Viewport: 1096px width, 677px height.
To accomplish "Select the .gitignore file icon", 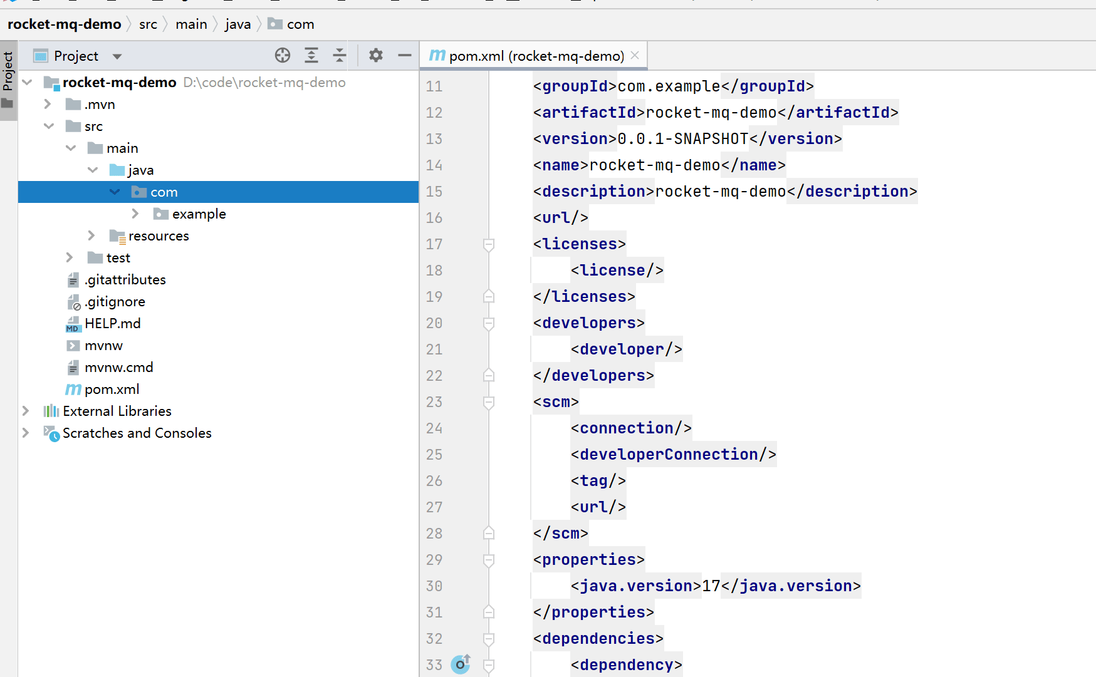I will pos(74,302).
